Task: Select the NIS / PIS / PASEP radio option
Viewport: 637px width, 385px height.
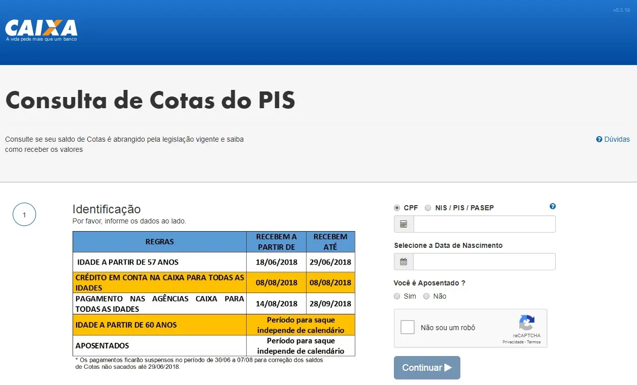Action: tap(428, 208)
